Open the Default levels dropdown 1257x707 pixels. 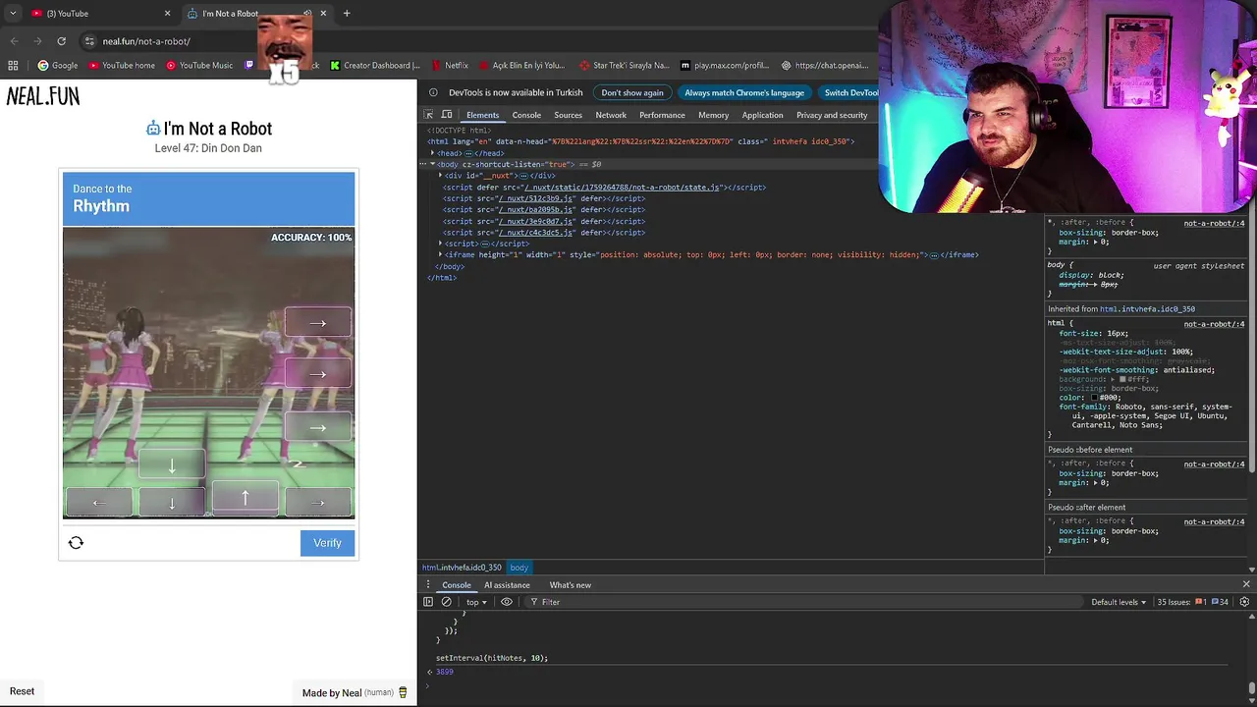(1119, 602)
